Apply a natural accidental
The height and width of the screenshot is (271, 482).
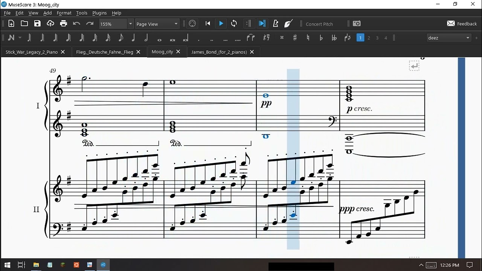(x=308, y=38)
